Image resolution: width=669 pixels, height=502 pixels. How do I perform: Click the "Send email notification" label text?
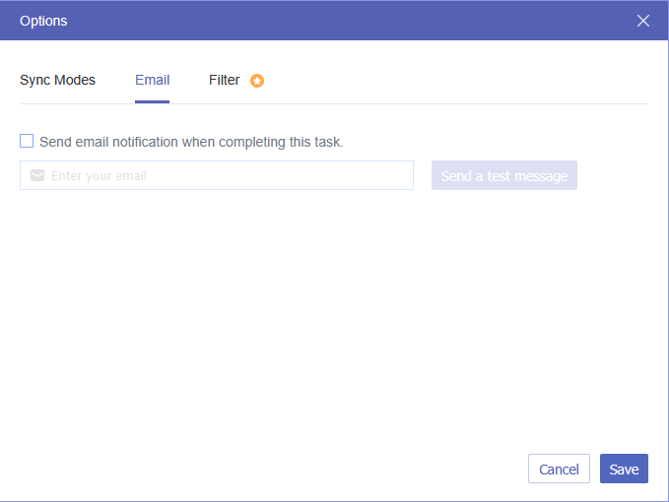point(191,142)
